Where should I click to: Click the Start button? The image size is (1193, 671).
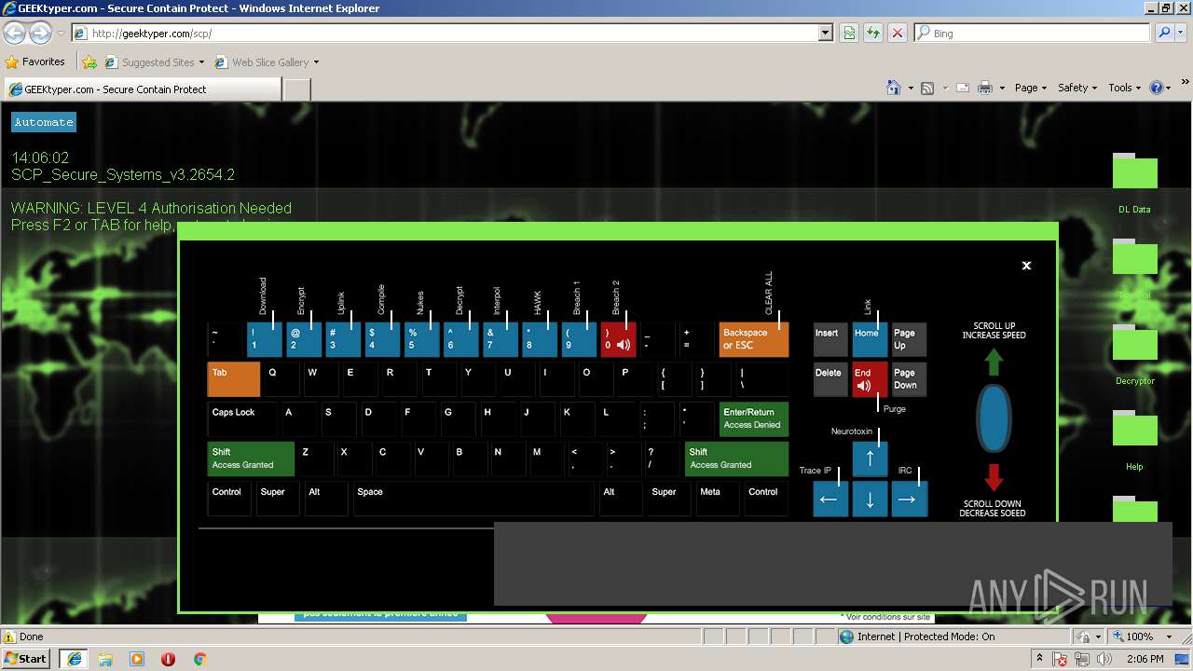(x=26, y=658)
